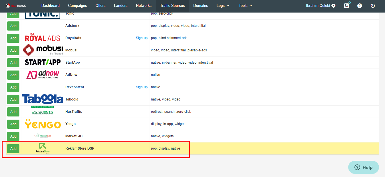385x177 pixels.
Task: Click the Mobusi logo
Action: (43, 50)
